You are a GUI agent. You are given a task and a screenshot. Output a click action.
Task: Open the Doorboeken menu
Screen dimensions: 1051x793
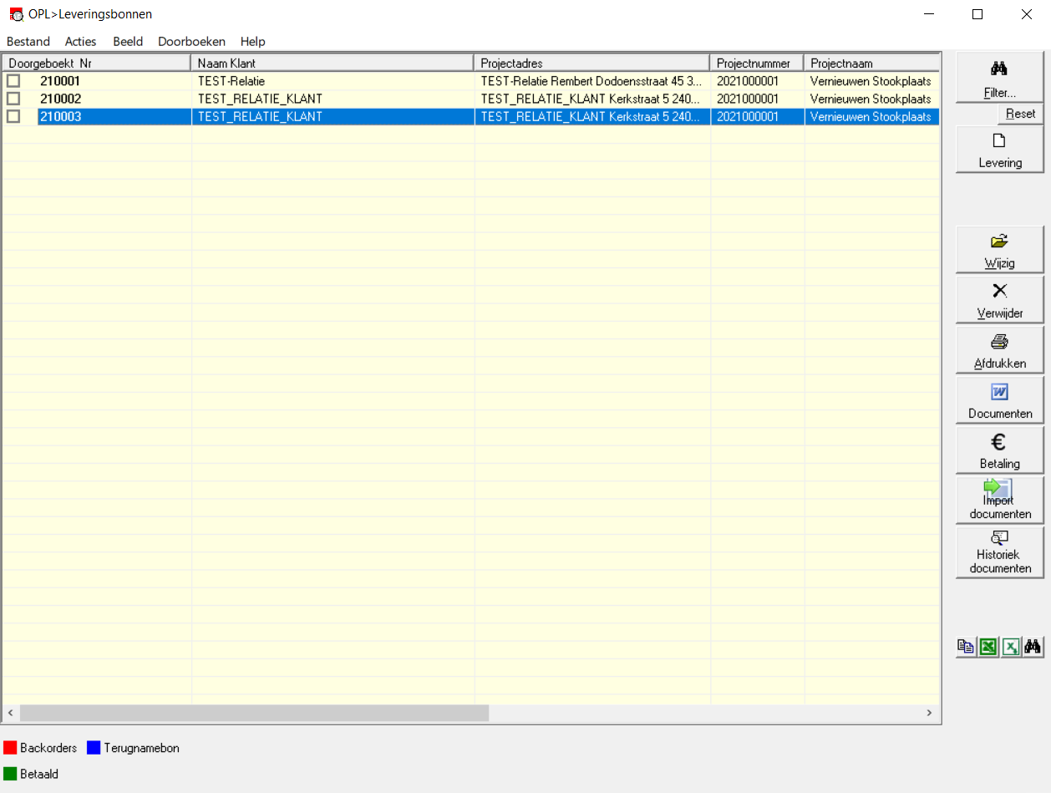click(x=191, y=41)
